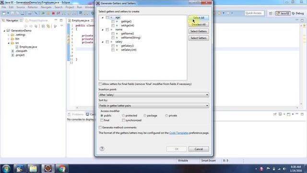
Task: Click the Deselect All button
Action: coord(199,25)
